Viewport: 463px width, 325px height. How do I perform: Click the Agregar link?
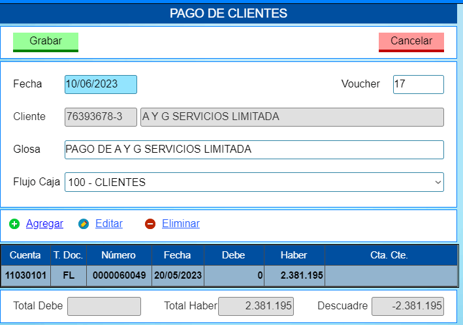pos(44,223)
